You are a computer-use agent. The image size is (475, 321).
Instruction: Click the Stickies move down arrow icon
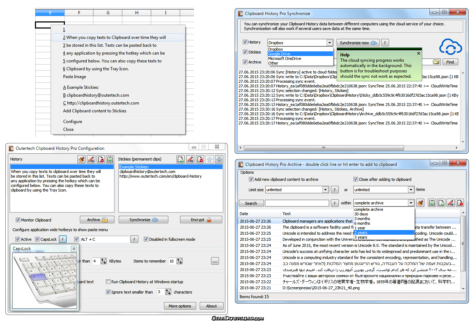tap(219, 159)
